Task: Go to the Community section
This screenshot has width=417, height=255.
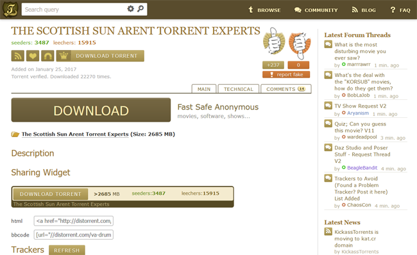Action: point(316,10)
